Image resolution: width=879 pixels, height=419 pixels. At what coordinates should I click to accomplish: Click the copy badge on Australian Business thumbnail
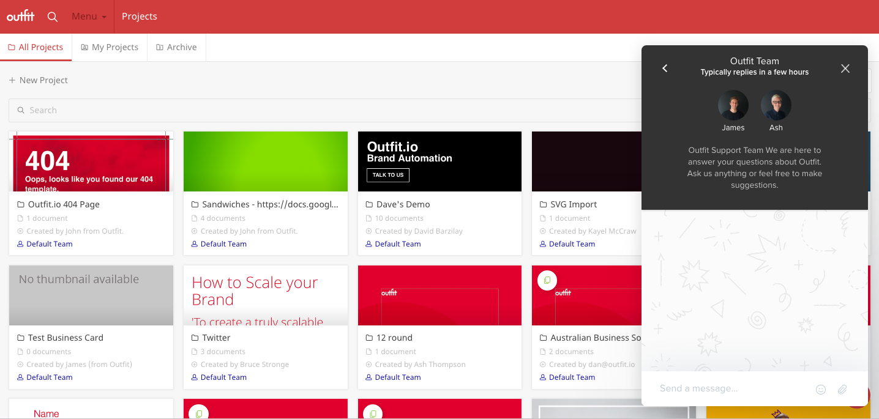click(547, 280)
